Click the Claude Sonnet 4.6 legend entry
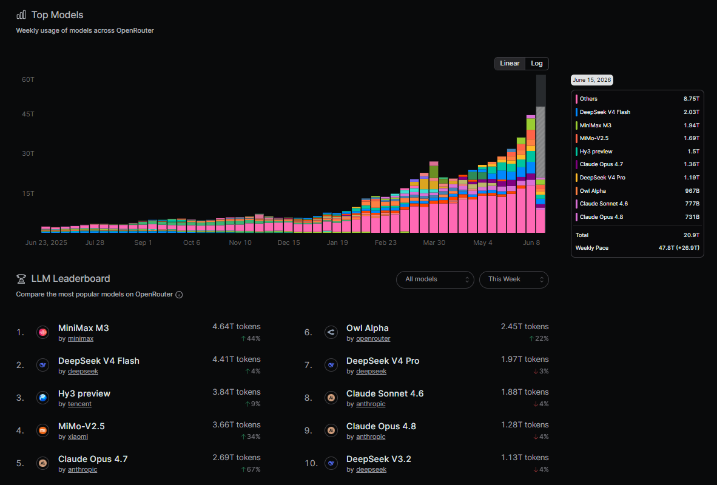The image size is (717, 485). tap(638, 204)
